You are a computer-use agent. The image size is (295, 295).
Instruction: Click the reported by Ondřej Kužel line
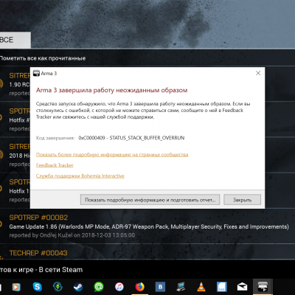[72, 235]
